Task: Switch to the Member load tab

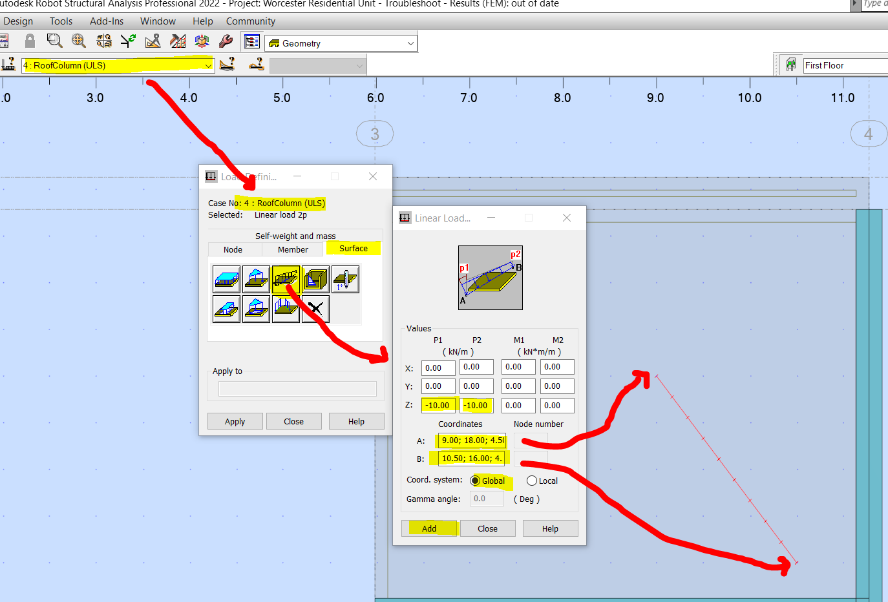Action: click(x=292, y=249)
